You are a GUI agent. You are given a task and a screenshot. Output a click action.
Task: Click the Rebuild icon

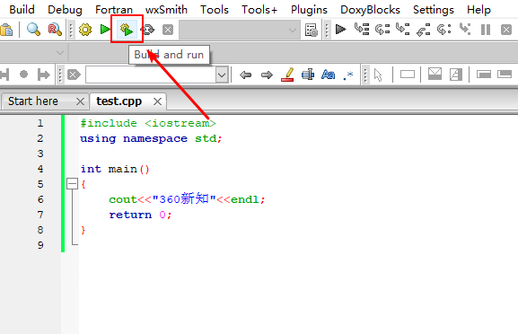(x=148, y=30)
